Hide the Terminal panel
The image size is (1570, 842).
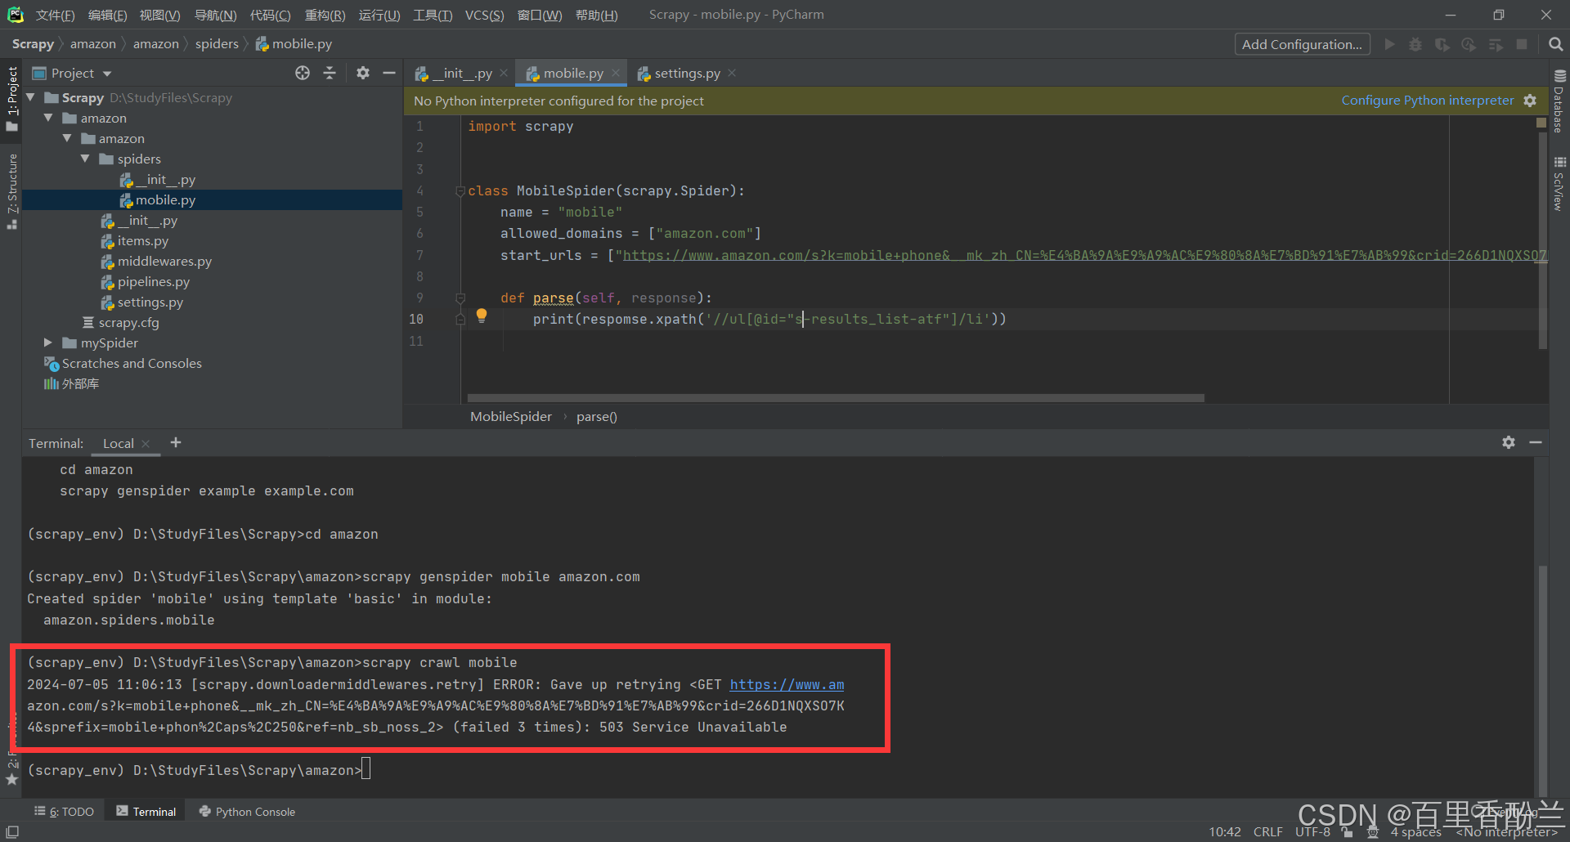pos(1536,442)
